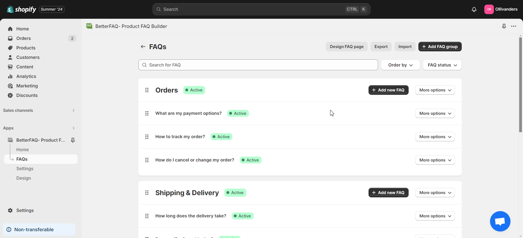
Task: Go to Design under BetterFAQ app
Action: pyautogui.click(x=24, y=178)
